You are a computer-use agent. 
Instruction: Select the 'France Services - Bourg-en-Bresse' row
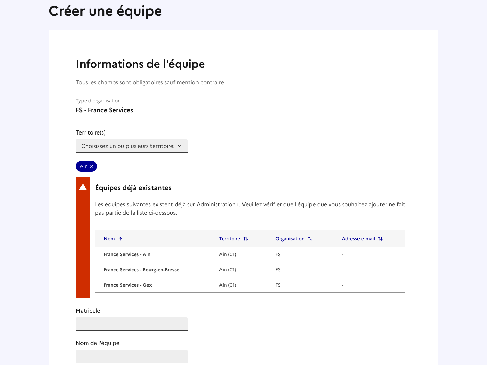(142, 270)
